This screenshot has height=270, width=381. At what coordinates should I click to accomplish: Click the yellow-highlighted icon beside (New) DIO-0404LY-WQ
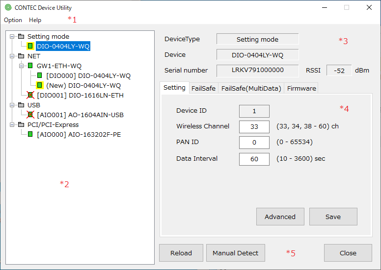pos(40,85)
